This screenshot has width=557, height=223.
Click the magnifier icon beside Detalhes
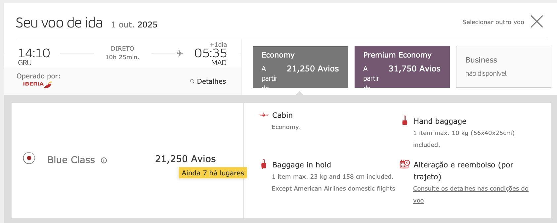pyautogui.click(x=192, y=81)
